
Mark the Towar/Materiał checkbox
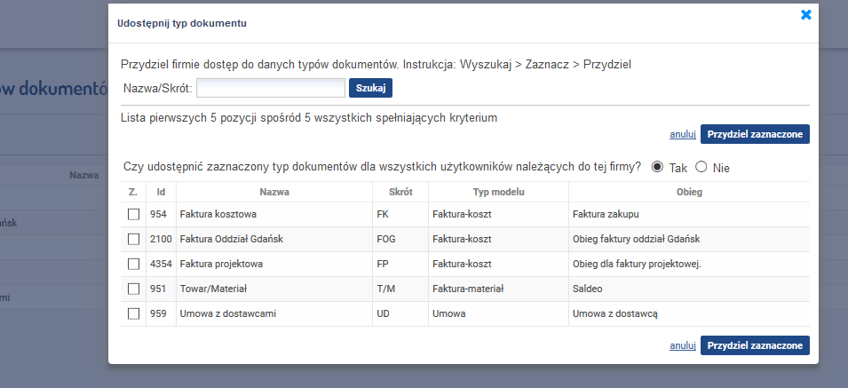coord(133,289)
